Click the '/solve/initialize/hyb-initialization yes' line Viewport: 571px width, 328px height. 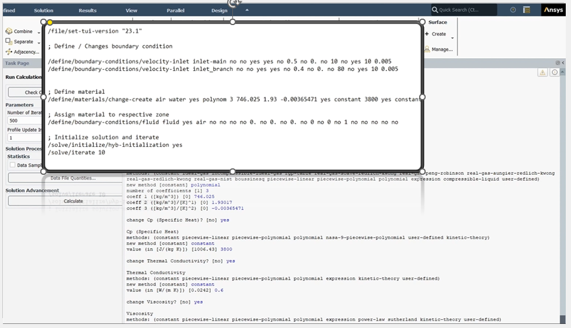click(x=115, y=145)
